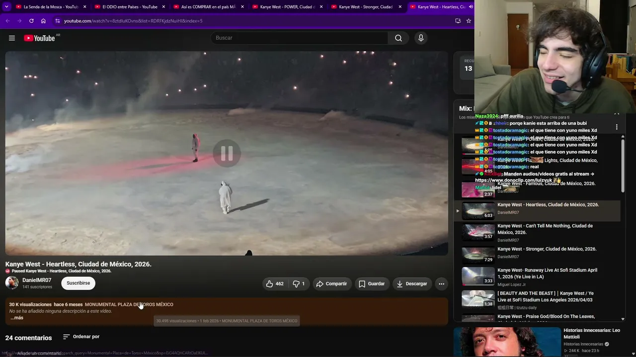Open Historias Innecesarias: Leo Mattioli recommendation

592,333
